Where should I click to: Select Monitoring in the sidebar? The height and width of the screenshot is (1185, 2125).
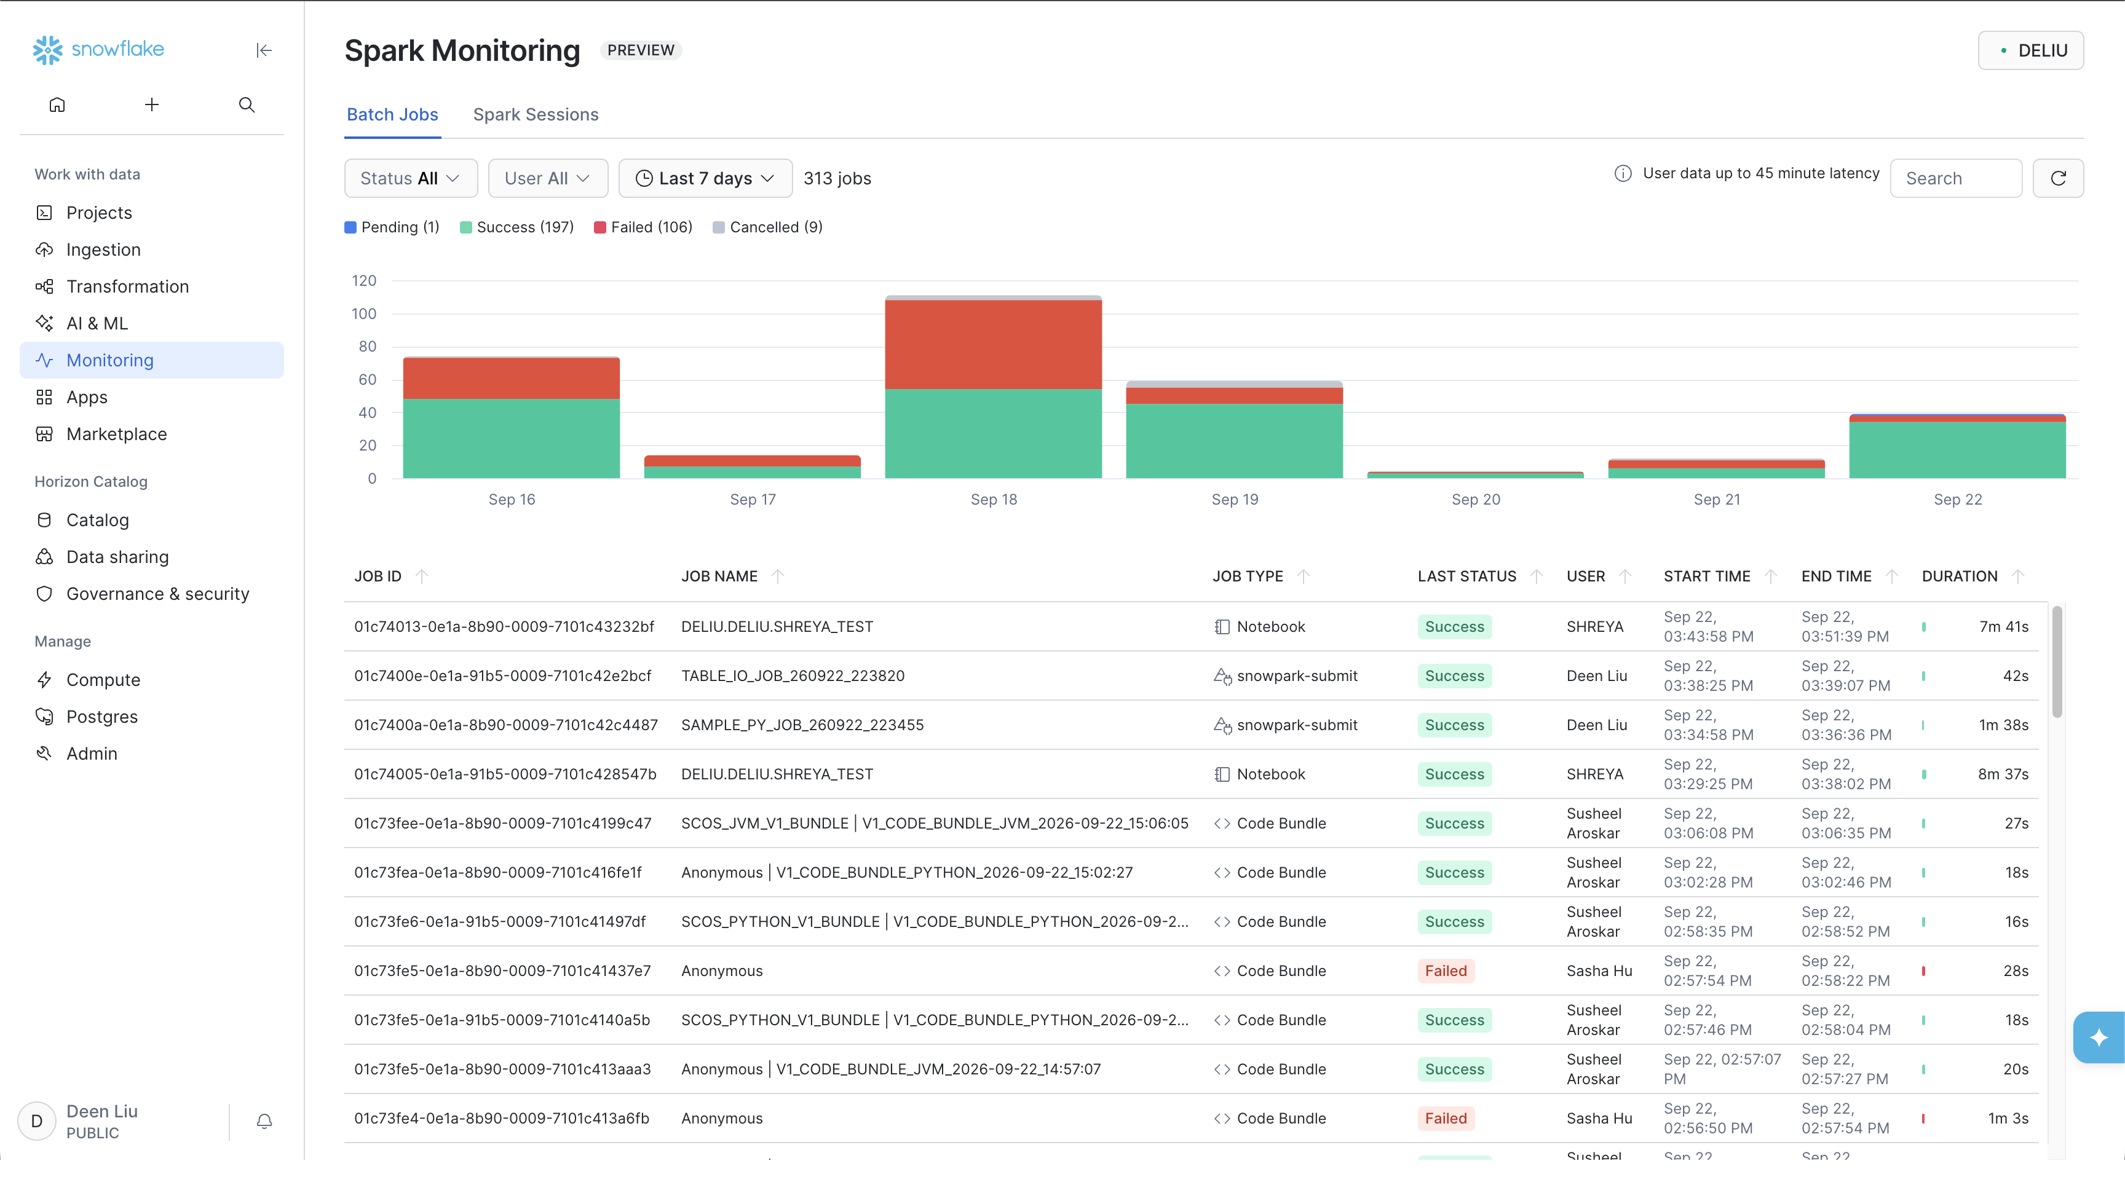click(152, 360)
